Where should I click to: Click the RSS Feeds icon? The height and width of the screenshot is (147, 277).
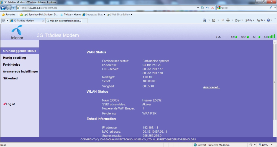click(x=214, y=20)
